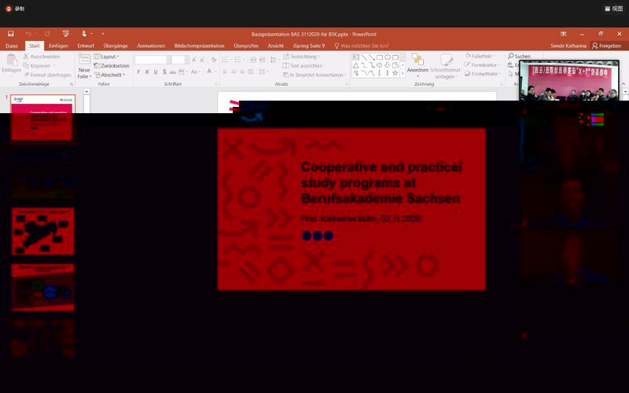Viewport: 629px width, 393px height.
Task: Click the font name box
Action: [151, 60]
